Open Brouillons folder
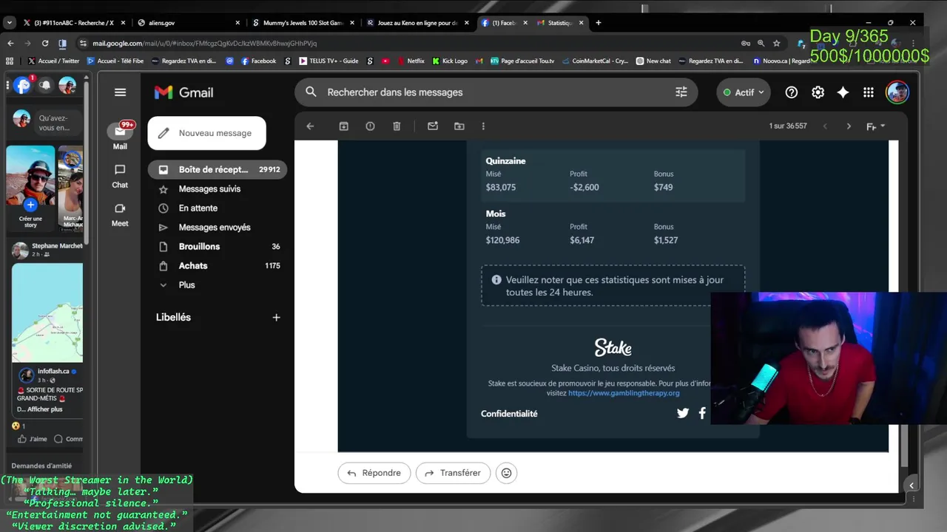This screenshot has width=947, height=532. [x=217, y=247]
